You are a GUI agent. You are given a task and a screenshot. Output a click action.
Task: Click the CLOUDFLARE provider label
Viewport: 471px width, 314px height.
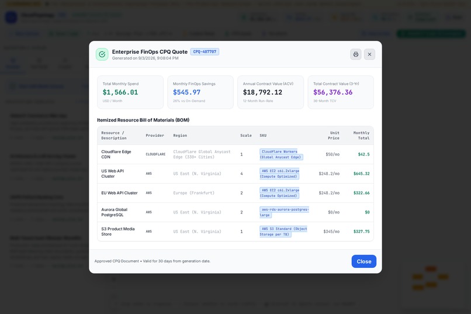(155, 154)
